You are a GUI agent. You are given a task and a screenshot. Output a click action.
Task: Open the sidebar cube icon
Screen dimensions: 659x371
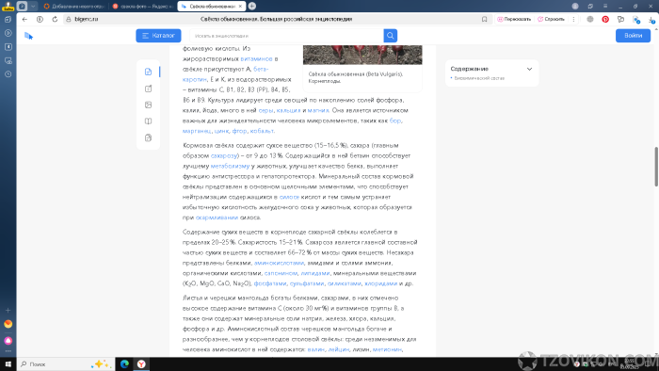tap(8, 20)
